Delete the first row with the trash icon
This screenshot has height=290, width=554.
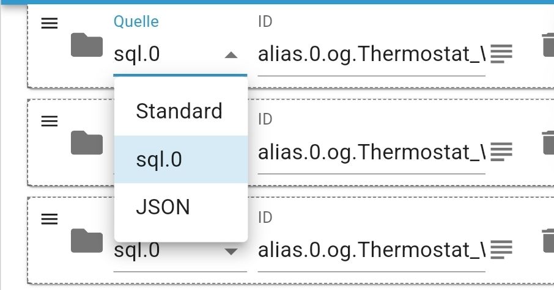547,46
